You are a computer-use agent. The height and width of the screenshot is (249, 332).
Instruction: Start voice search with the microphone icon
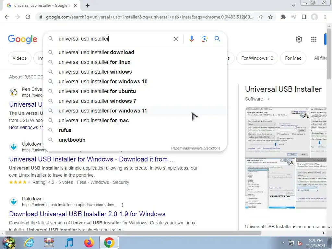coord(192,39)
